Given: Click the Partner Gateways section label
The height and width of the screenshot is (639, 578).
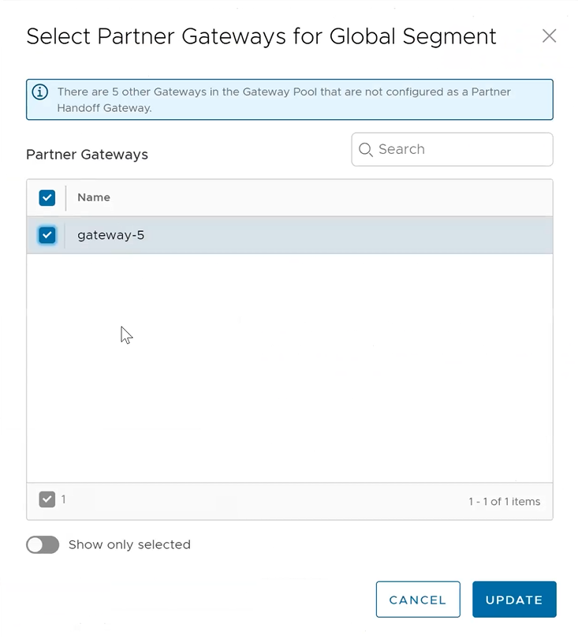Looking at the screenshot, I should click(x=87, y=155).
